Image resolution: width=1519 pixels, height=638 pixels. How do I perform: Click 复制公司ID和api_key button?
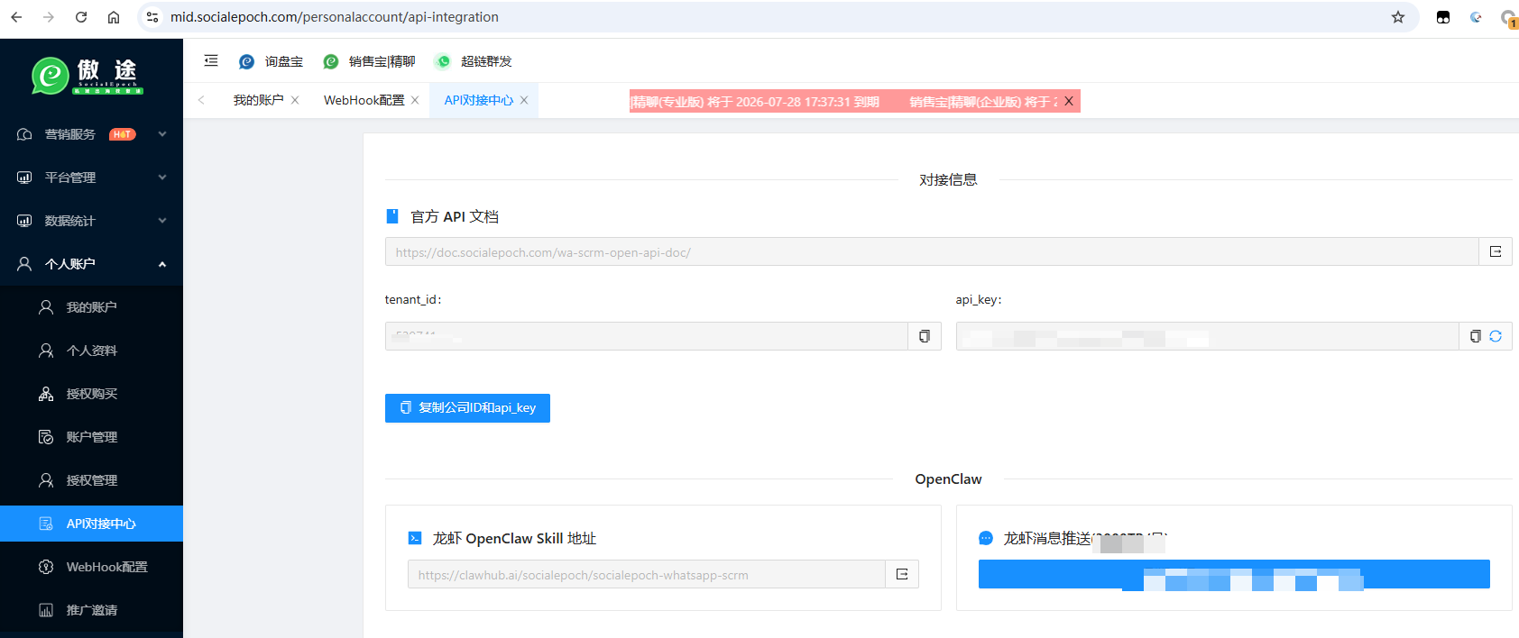(467, 407)
